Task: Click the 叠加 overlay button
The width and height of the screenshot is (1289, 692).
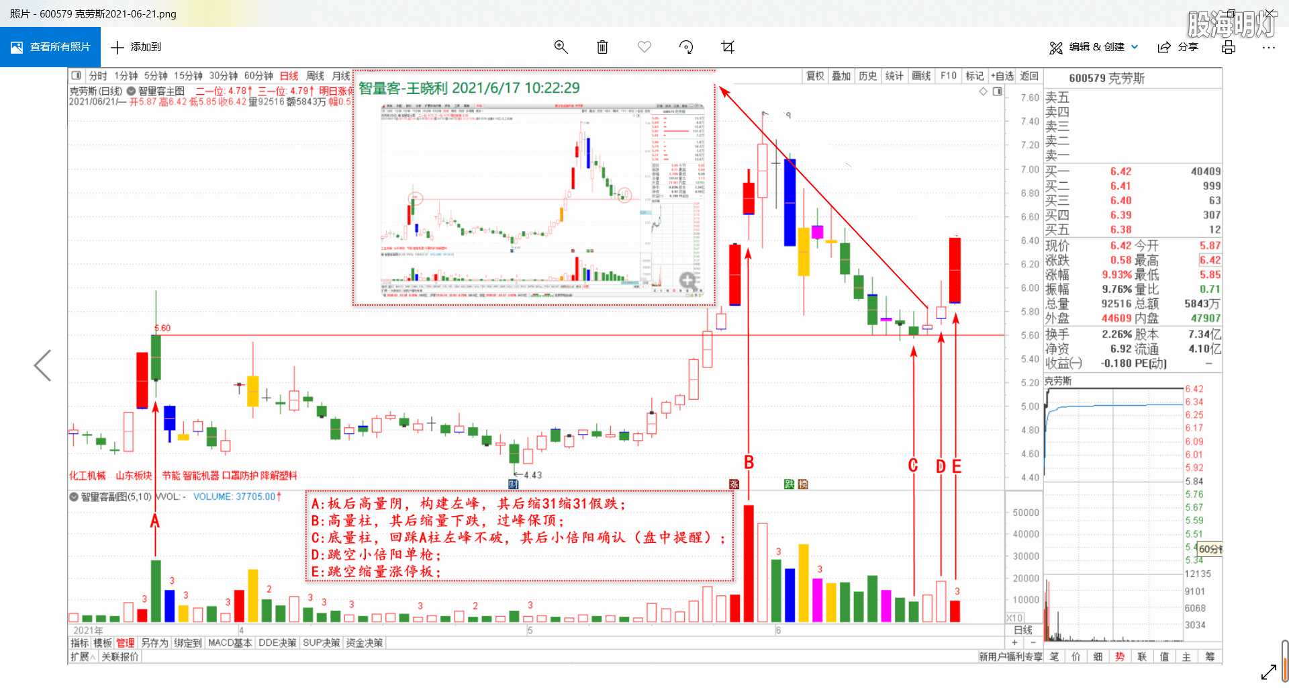Action: 841,76
